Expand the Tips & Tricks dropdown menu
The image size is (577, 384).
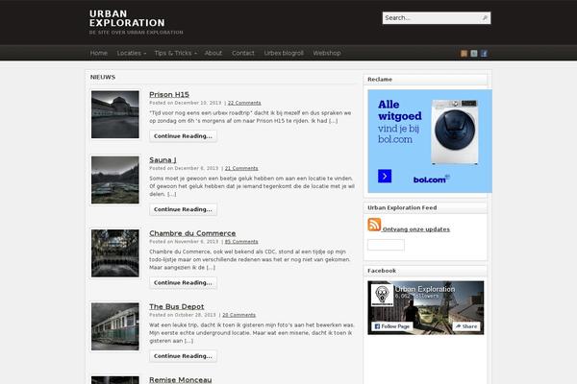(176, 53)
